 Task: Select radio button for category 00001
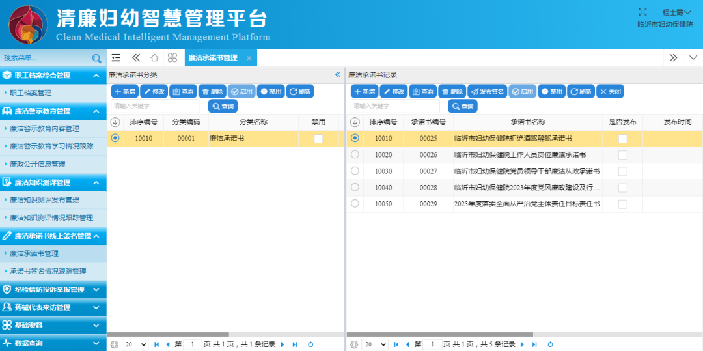click(x=115, y=139)
